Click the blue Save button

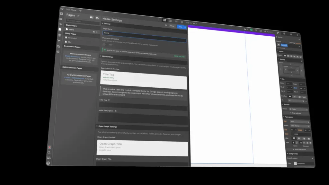click(x=180, y=27)
